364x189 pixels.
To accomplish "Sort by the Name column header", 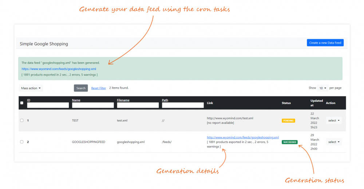I will coord(76,100).
